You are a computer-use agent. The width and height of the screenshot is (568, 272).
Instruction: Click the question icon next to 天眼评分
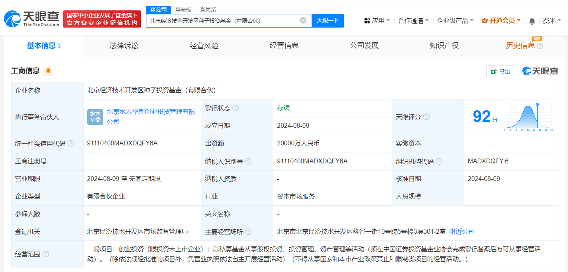coord(426,117)
